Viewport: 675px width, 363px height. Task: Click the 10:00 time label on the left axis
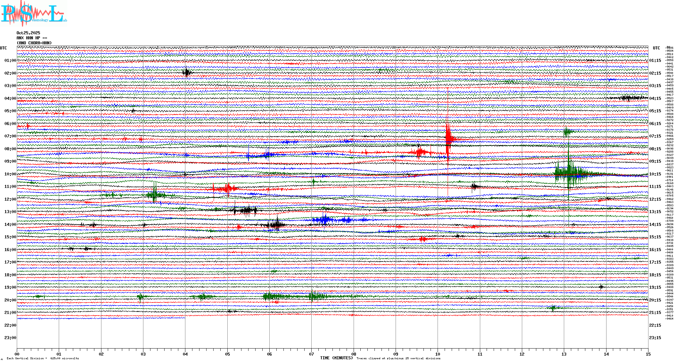point(10,174)
